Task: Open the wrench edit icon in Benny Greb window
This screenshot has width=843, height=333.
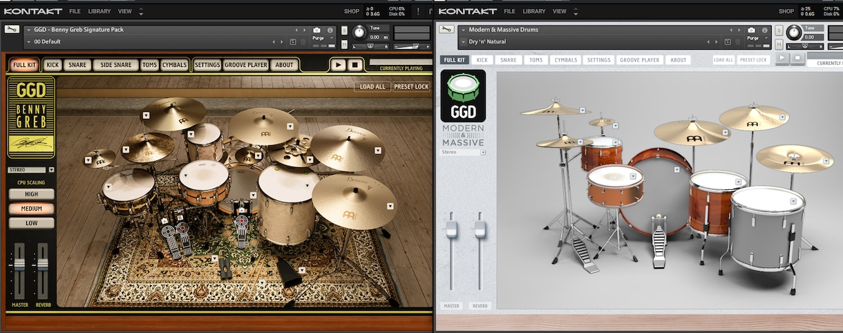Action: click(x=12, y=30)
